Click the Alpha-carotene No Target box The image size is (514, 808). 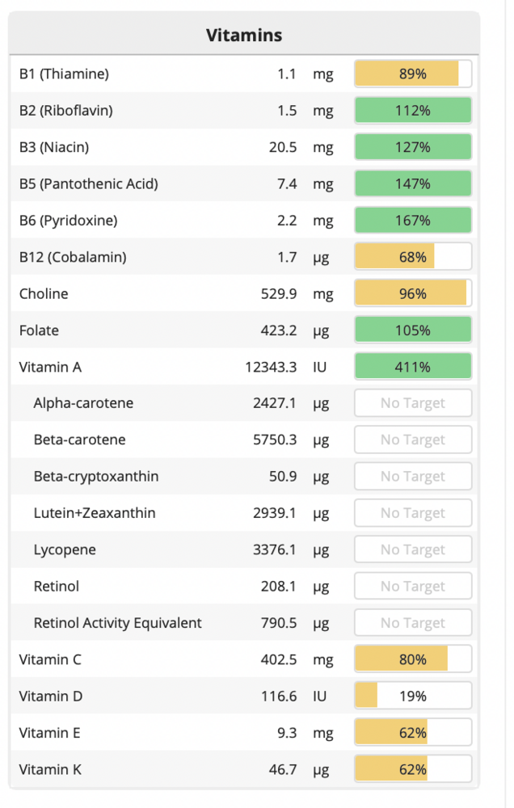pos(412,403)
